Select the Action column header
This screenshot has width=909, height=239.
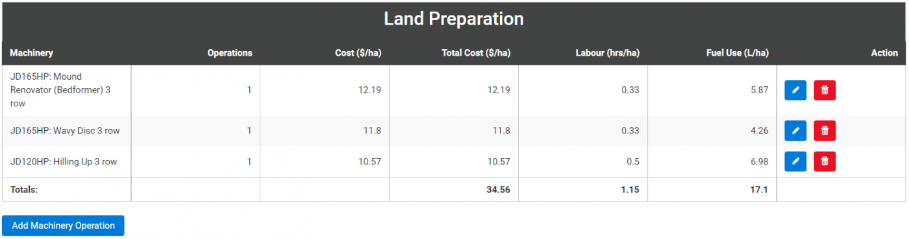[x=884, y=53]
